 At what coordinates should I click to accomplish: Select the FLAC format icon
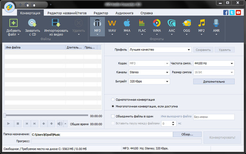[x=142, y=23]
